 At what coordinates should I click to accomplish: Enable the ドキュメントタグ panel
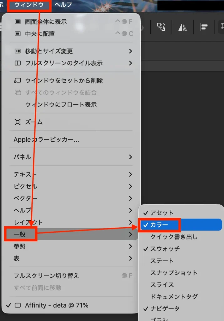181,297
